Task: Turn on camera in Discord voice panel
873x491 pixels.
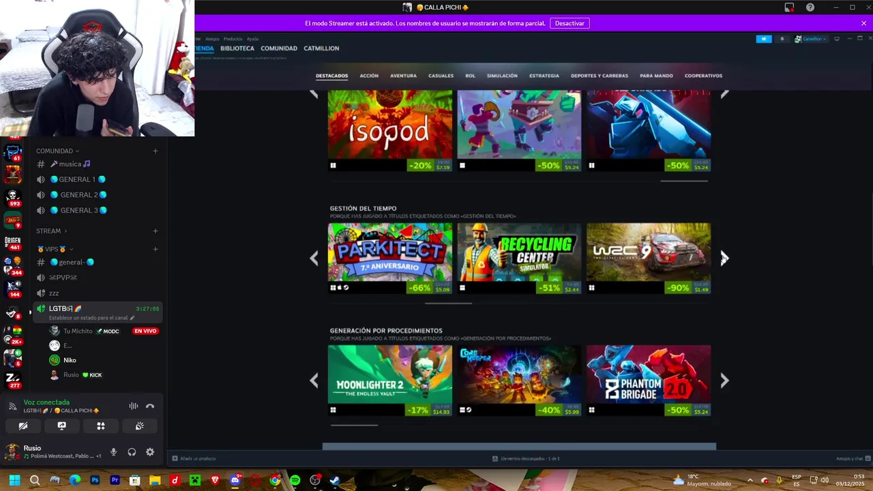Action: click(23, 426)
